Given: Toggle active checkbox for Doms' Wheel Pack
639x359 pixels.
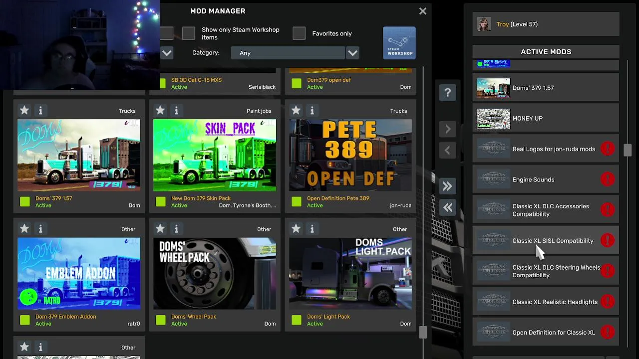Looking at the screenshot, I should pyautogui.click(x=160, y=320).
